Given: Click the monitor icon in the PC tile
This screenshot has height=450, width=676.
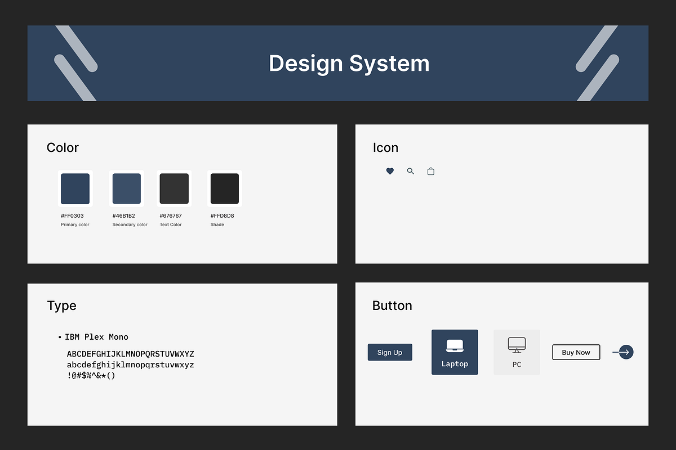Looking at the screenshot, I should [517, 345].
